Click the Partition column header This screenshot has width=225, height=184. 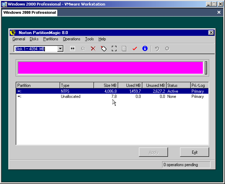pos(38,85)
